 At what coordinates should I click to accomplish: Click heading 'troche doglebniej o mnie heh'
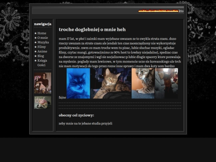pos(92,30)
